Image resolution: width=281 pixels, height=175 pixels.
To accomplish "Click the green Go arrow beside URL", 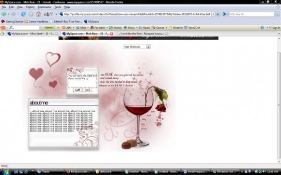I will point(218,14).
